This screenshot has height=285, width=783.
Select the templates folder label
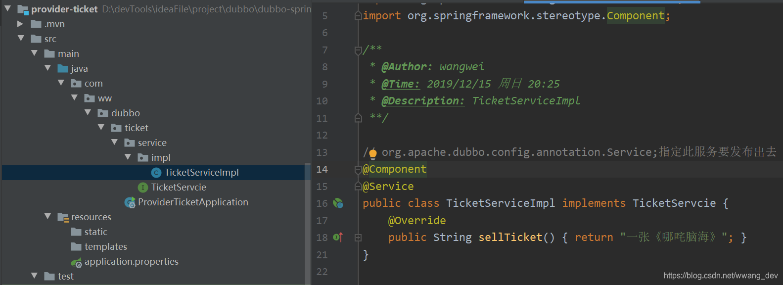106,246
